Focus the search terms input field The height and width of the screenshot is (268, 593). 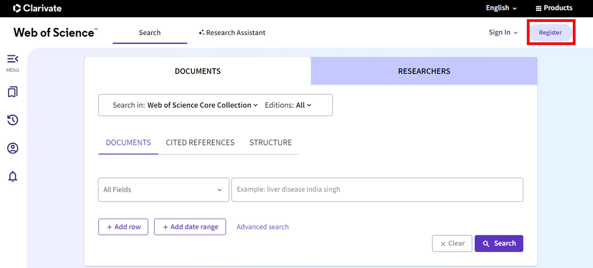[x=377, y=190]
